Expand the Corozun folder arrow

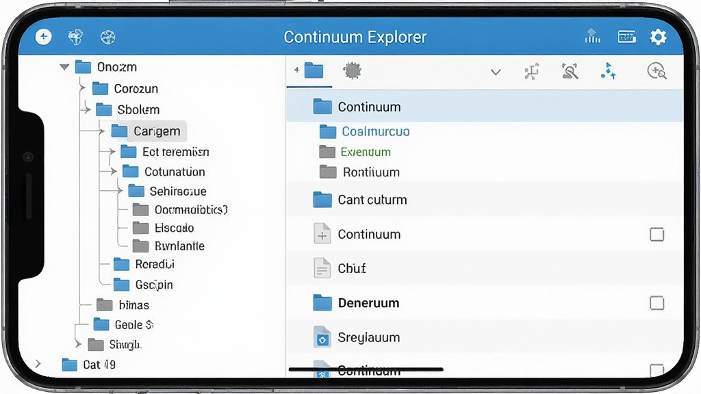(82, 88)
